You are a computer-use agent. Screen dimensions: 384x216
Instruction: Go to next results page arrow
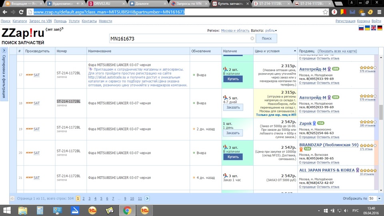(147, 198)
